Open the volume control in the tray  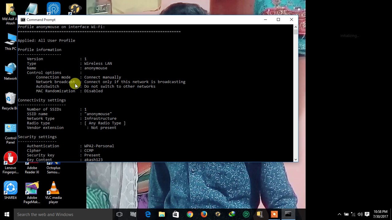click(x=360, y=215)
